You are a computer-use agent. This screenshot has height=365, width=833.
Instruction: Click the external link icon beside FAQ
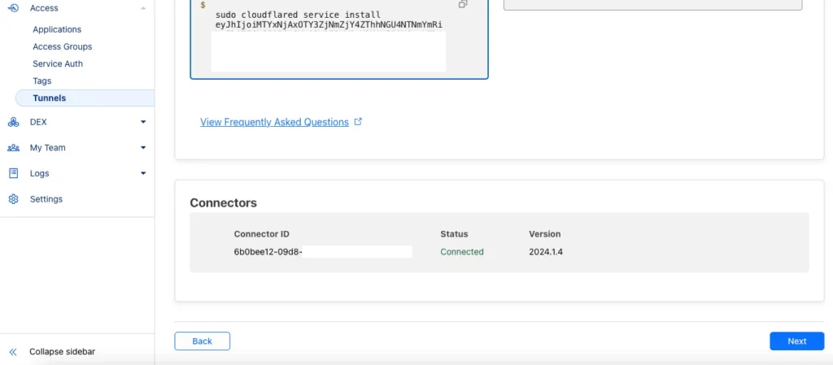point(358,121)
